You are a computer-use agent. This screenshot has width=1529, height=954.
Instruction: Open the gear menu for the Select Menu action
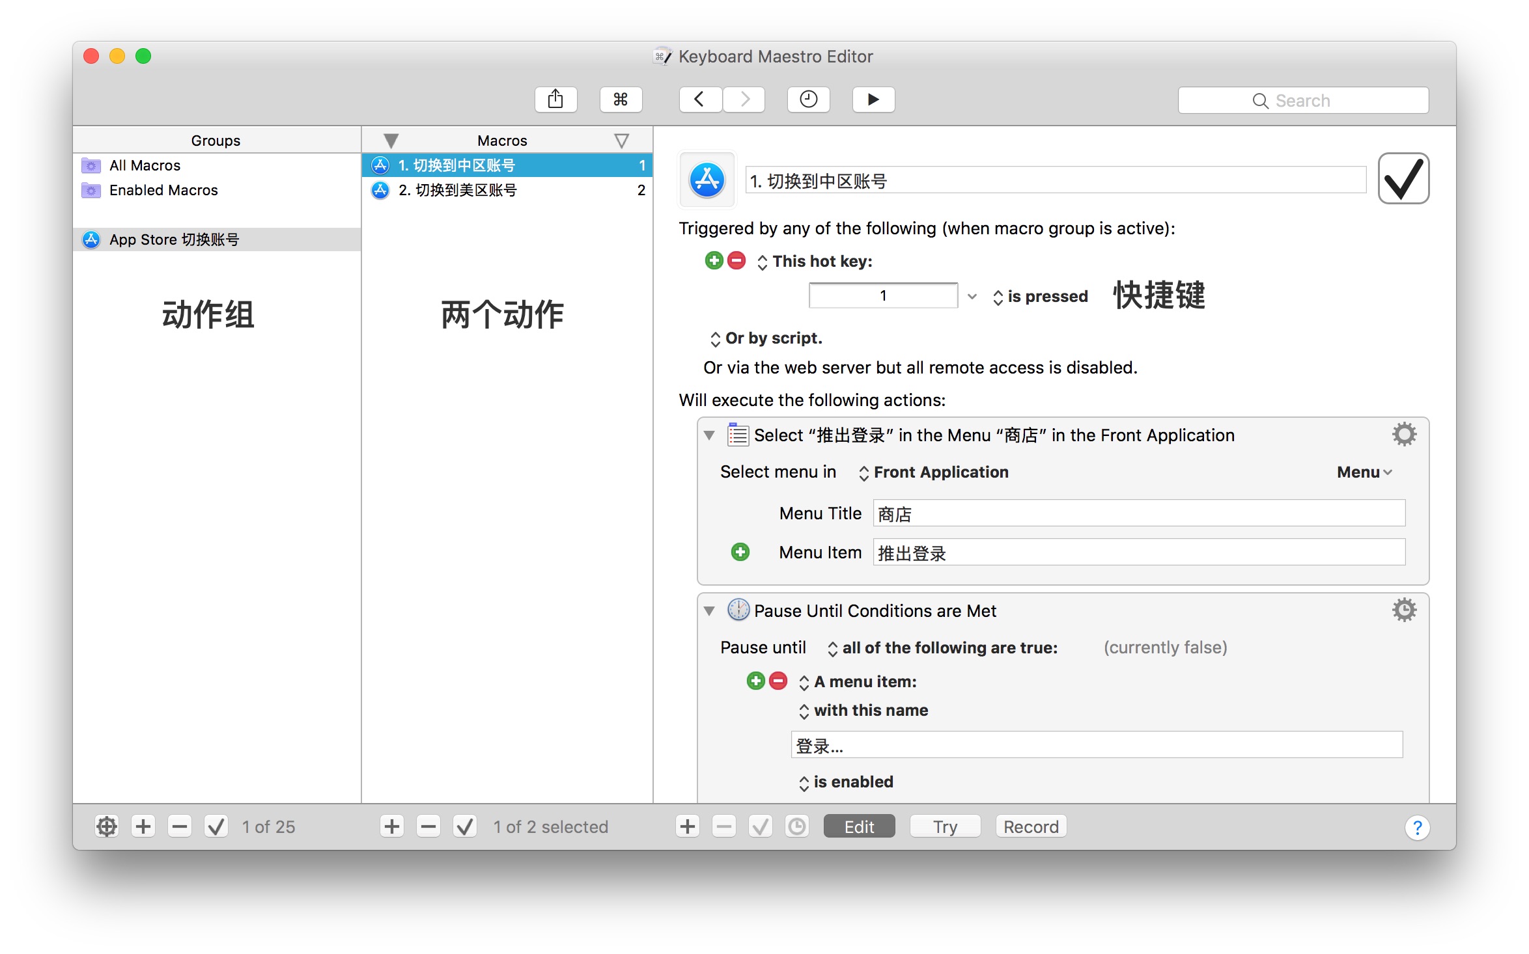pos(1404,435)
